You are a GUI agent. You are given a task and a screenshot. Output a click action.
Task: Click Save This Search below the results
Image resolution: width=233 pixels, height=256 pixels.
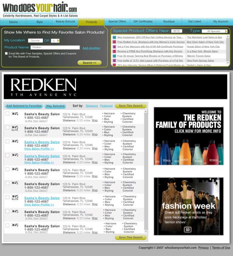[130, 237]
